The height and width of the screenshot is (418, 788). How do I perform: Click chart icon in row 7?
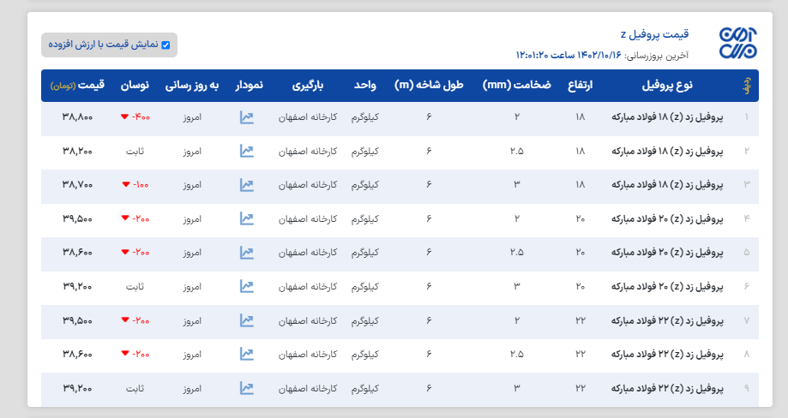247,320
